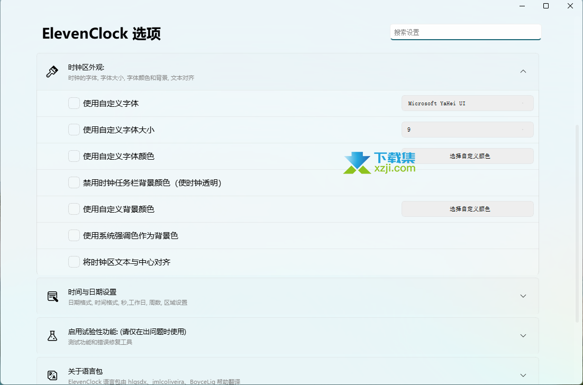Click the 关于语言包 translation icon
This screenshot has height=385, width=583.
coord(52,375)
